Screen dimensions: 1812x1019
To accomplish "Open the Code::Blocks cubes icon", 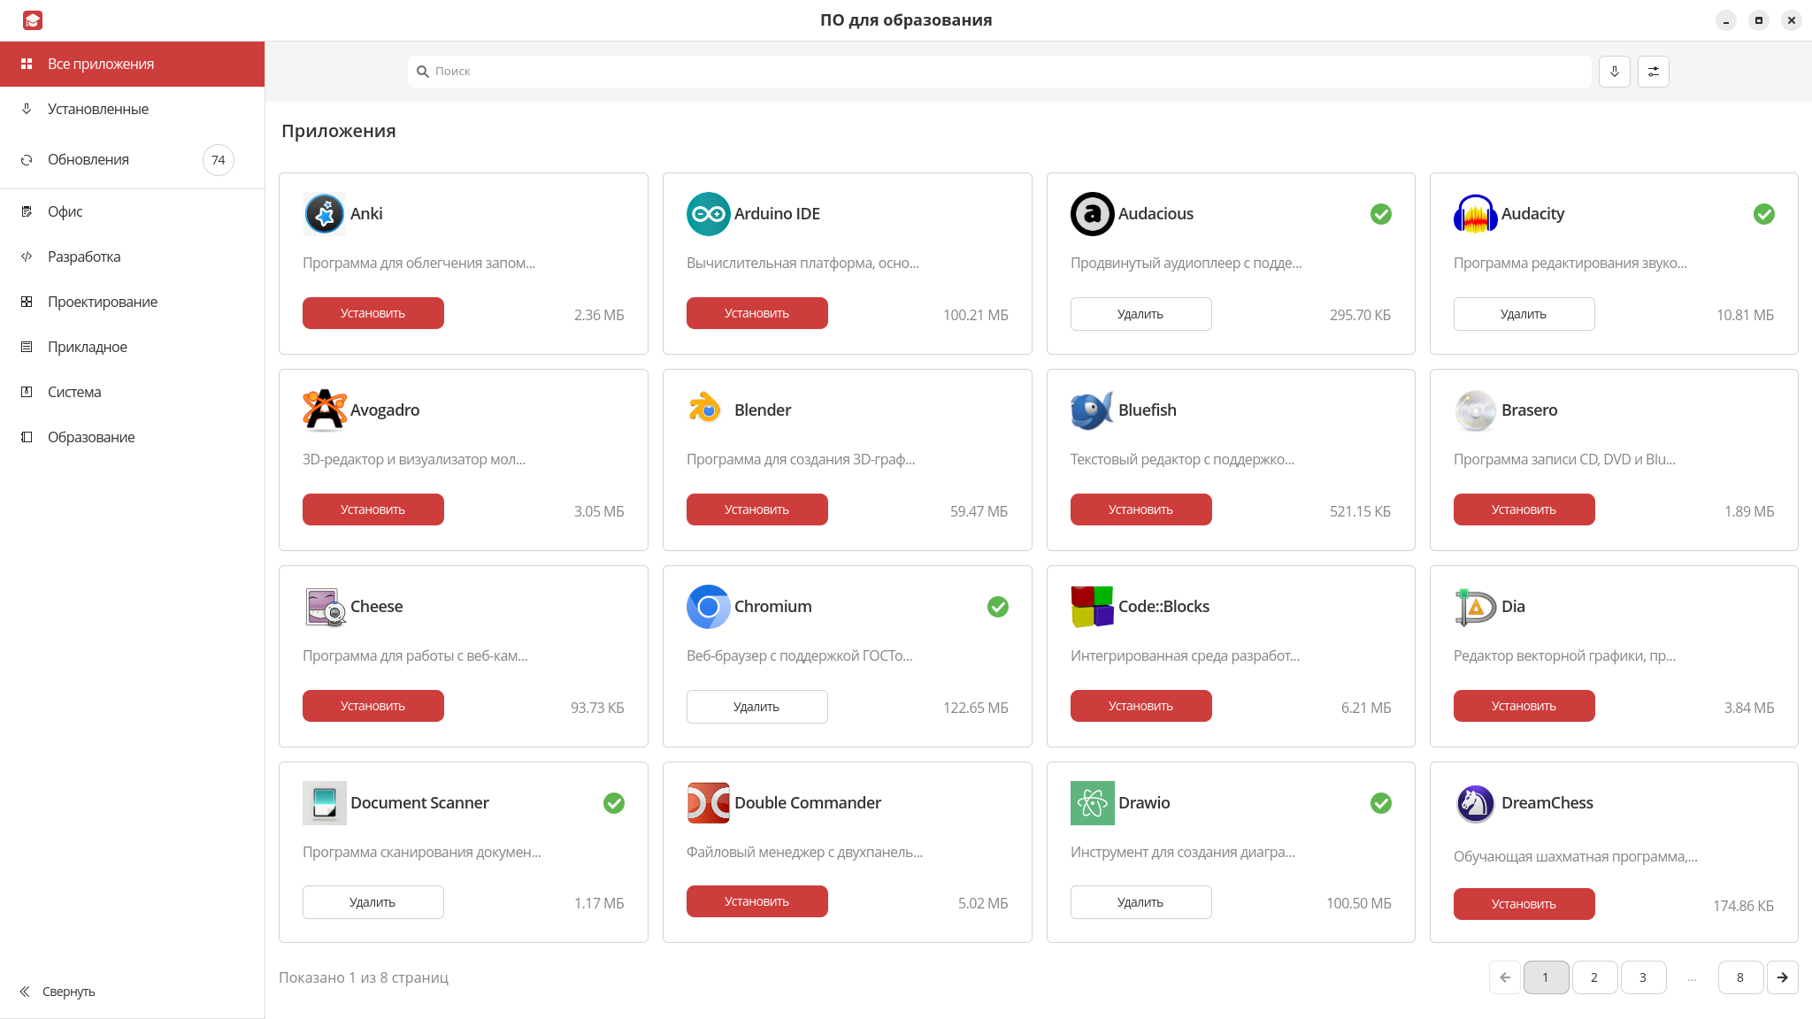I will pyautogui.click(x=1093, y=607).
